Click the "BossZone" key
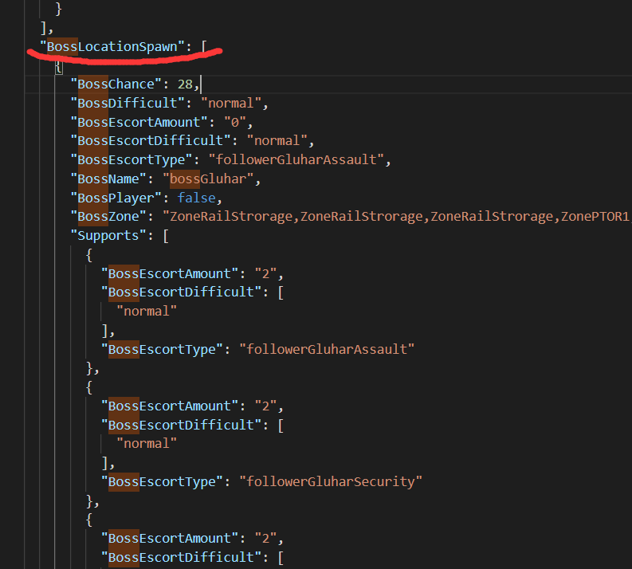Viewport: 632px width, 569px height. tap(108, 217)
